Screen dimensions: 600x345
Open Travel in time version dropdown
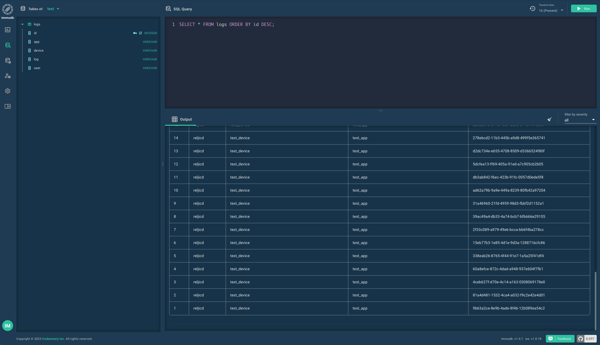pyautogui.click(x=551, y=11)
